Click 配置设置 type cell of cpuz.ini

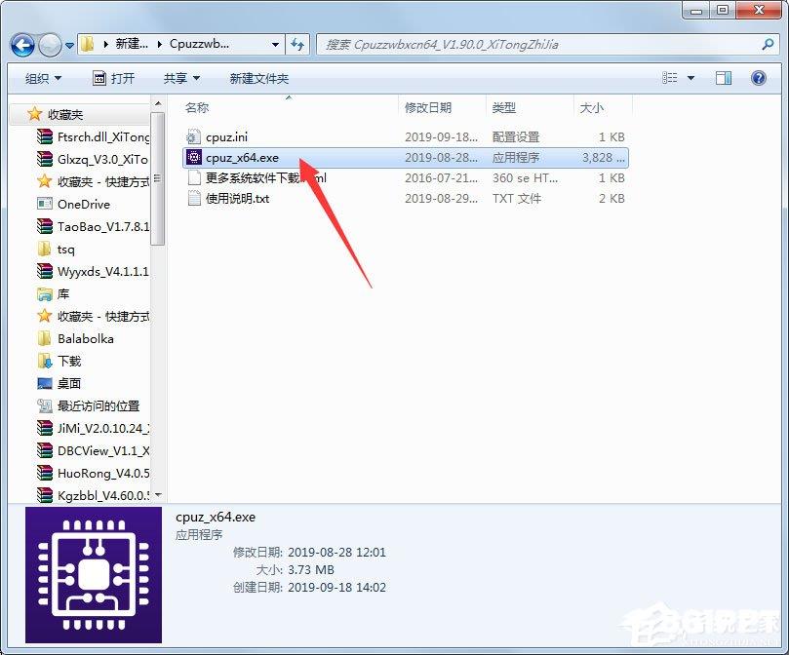click(516, 136)
